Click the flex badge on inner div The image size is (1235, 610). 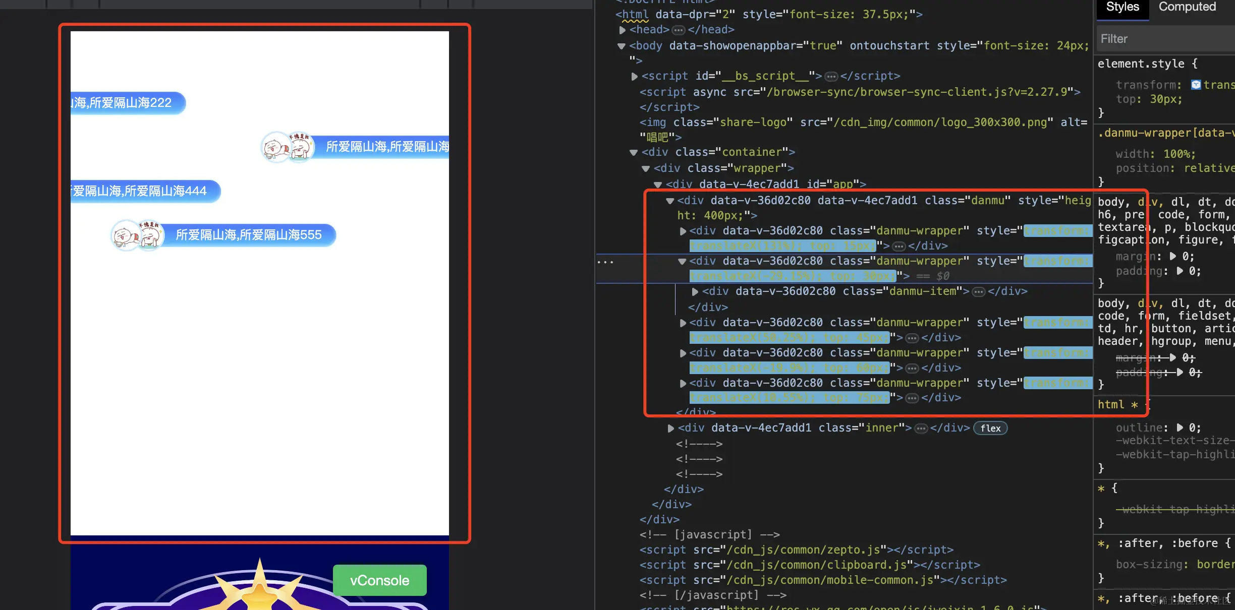(990, 428)
